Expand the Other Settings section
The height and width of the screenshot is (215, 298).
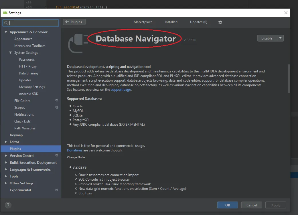[6, 183]
